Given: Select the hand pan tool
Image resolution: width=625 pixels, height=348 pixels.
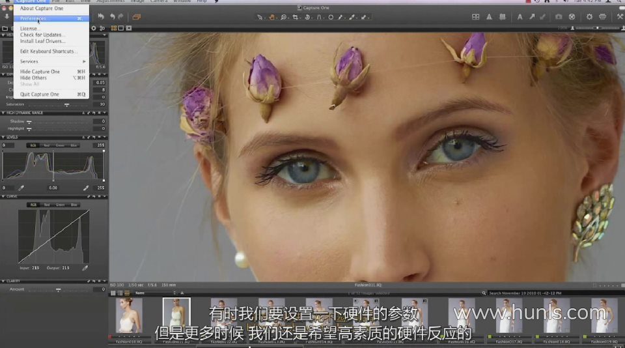Looking at the screenshot, I should point(271,17).
